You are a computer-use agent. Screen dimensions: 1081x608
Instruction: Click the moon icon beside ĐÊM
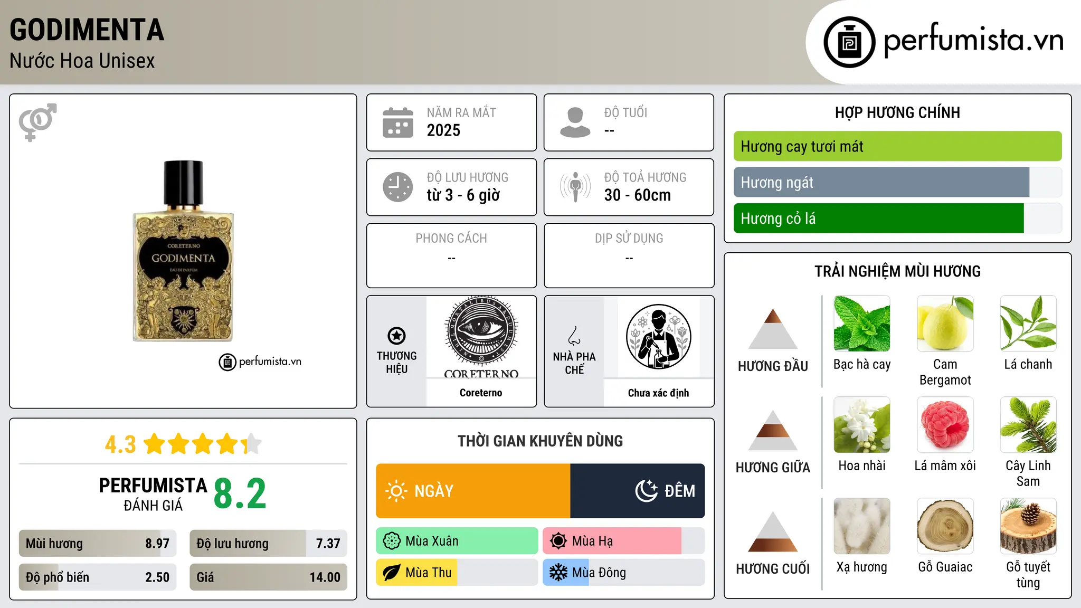coord(647,491)
